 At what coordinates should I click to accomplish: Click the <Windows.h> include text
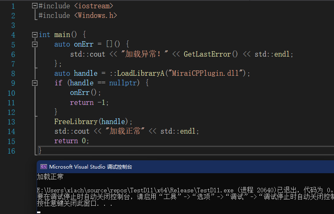tap(96, 15)
